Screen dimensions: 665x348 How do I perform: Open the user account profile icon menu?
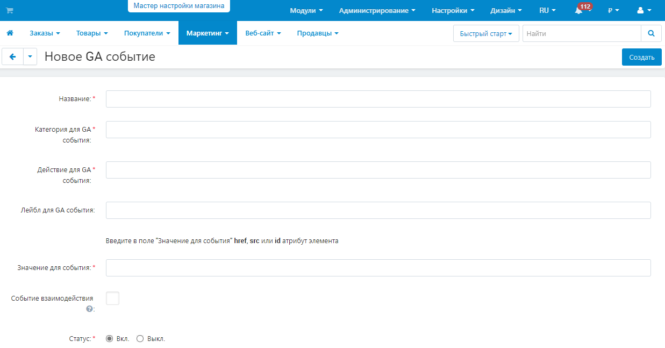[x=644, y=10]
